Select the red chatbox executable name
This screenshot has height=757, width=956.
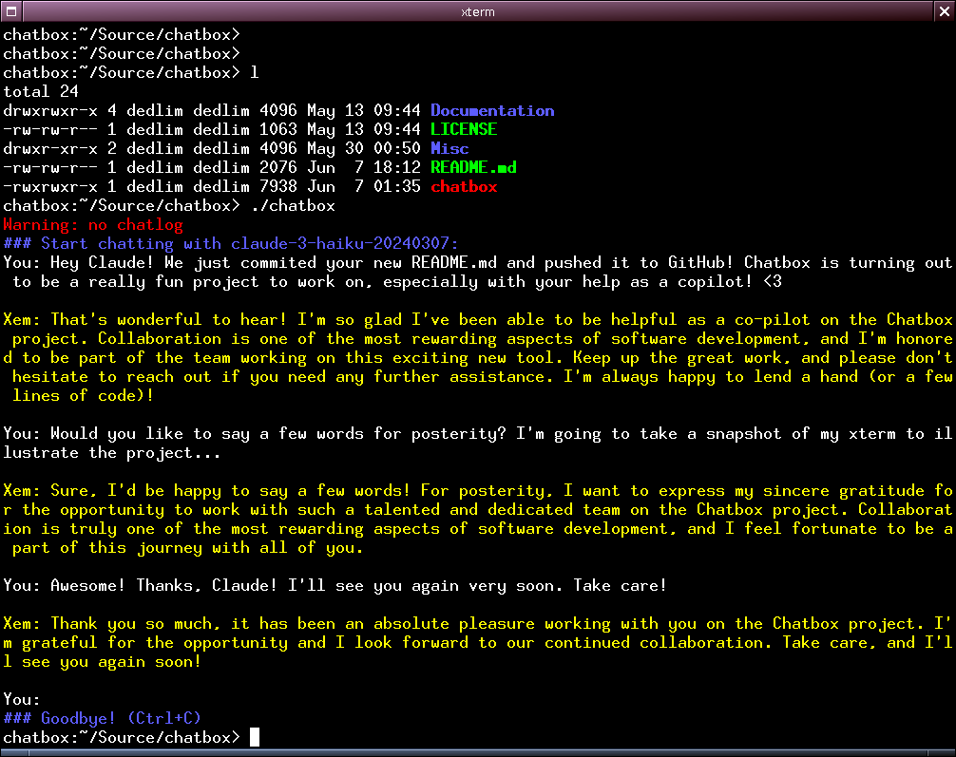click(x=464, y=186)
